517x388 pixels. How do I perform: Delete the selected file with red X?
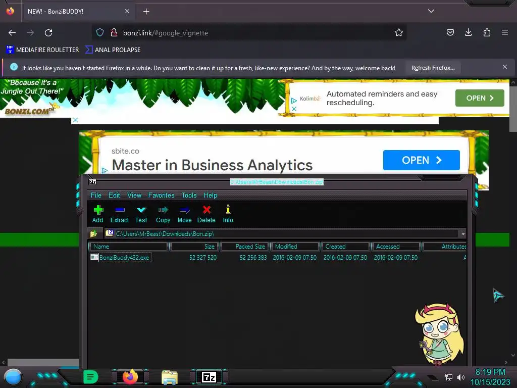206,214
